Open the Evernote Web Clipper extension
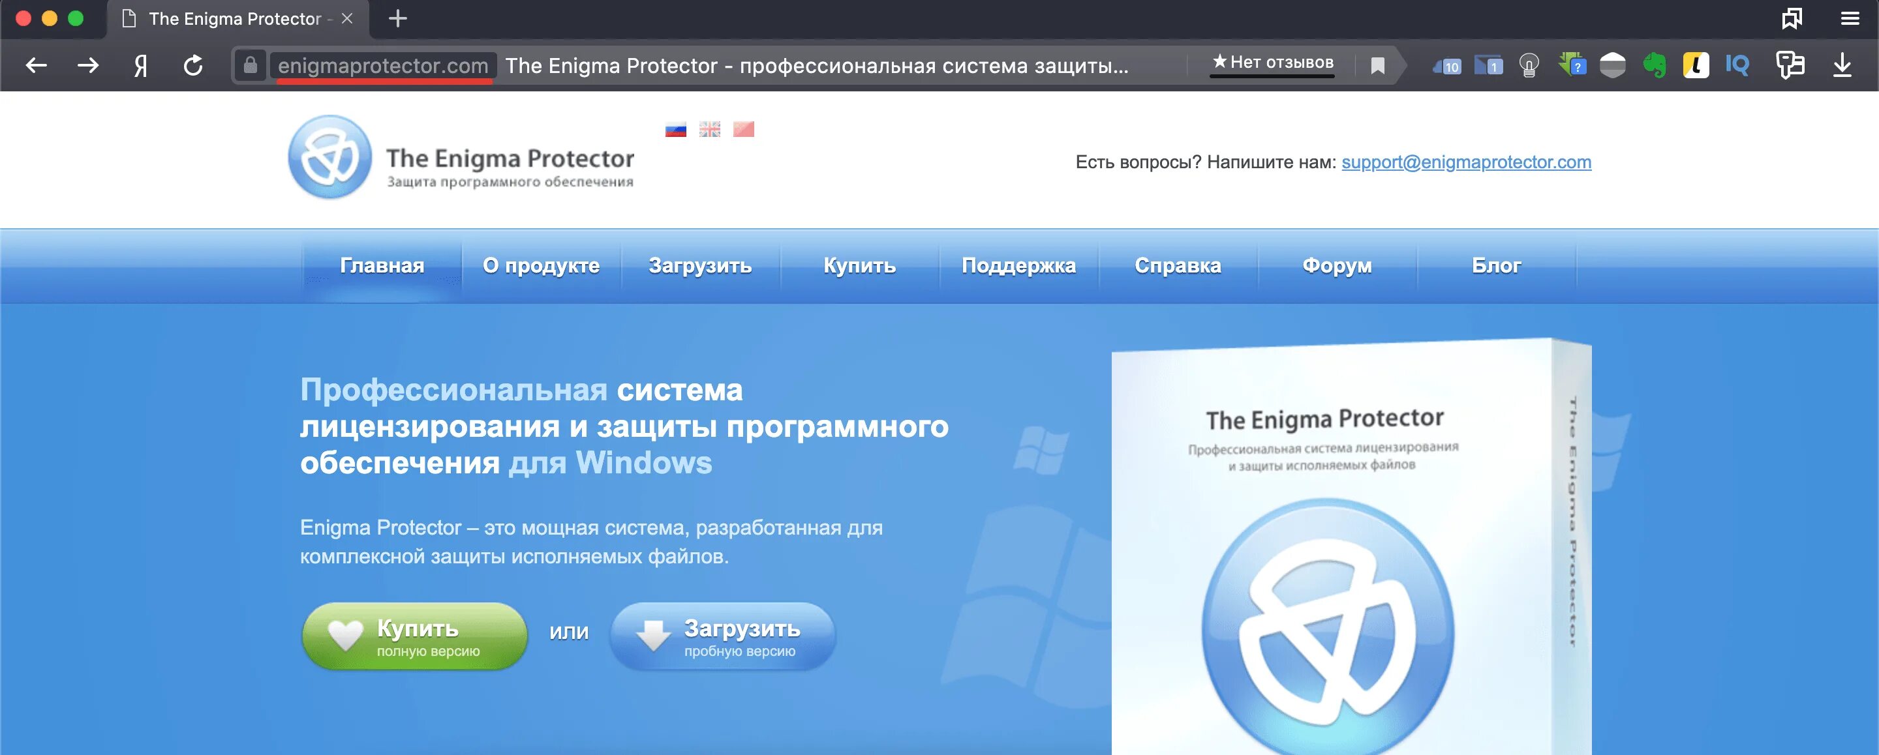 (x=1656, y=66)
